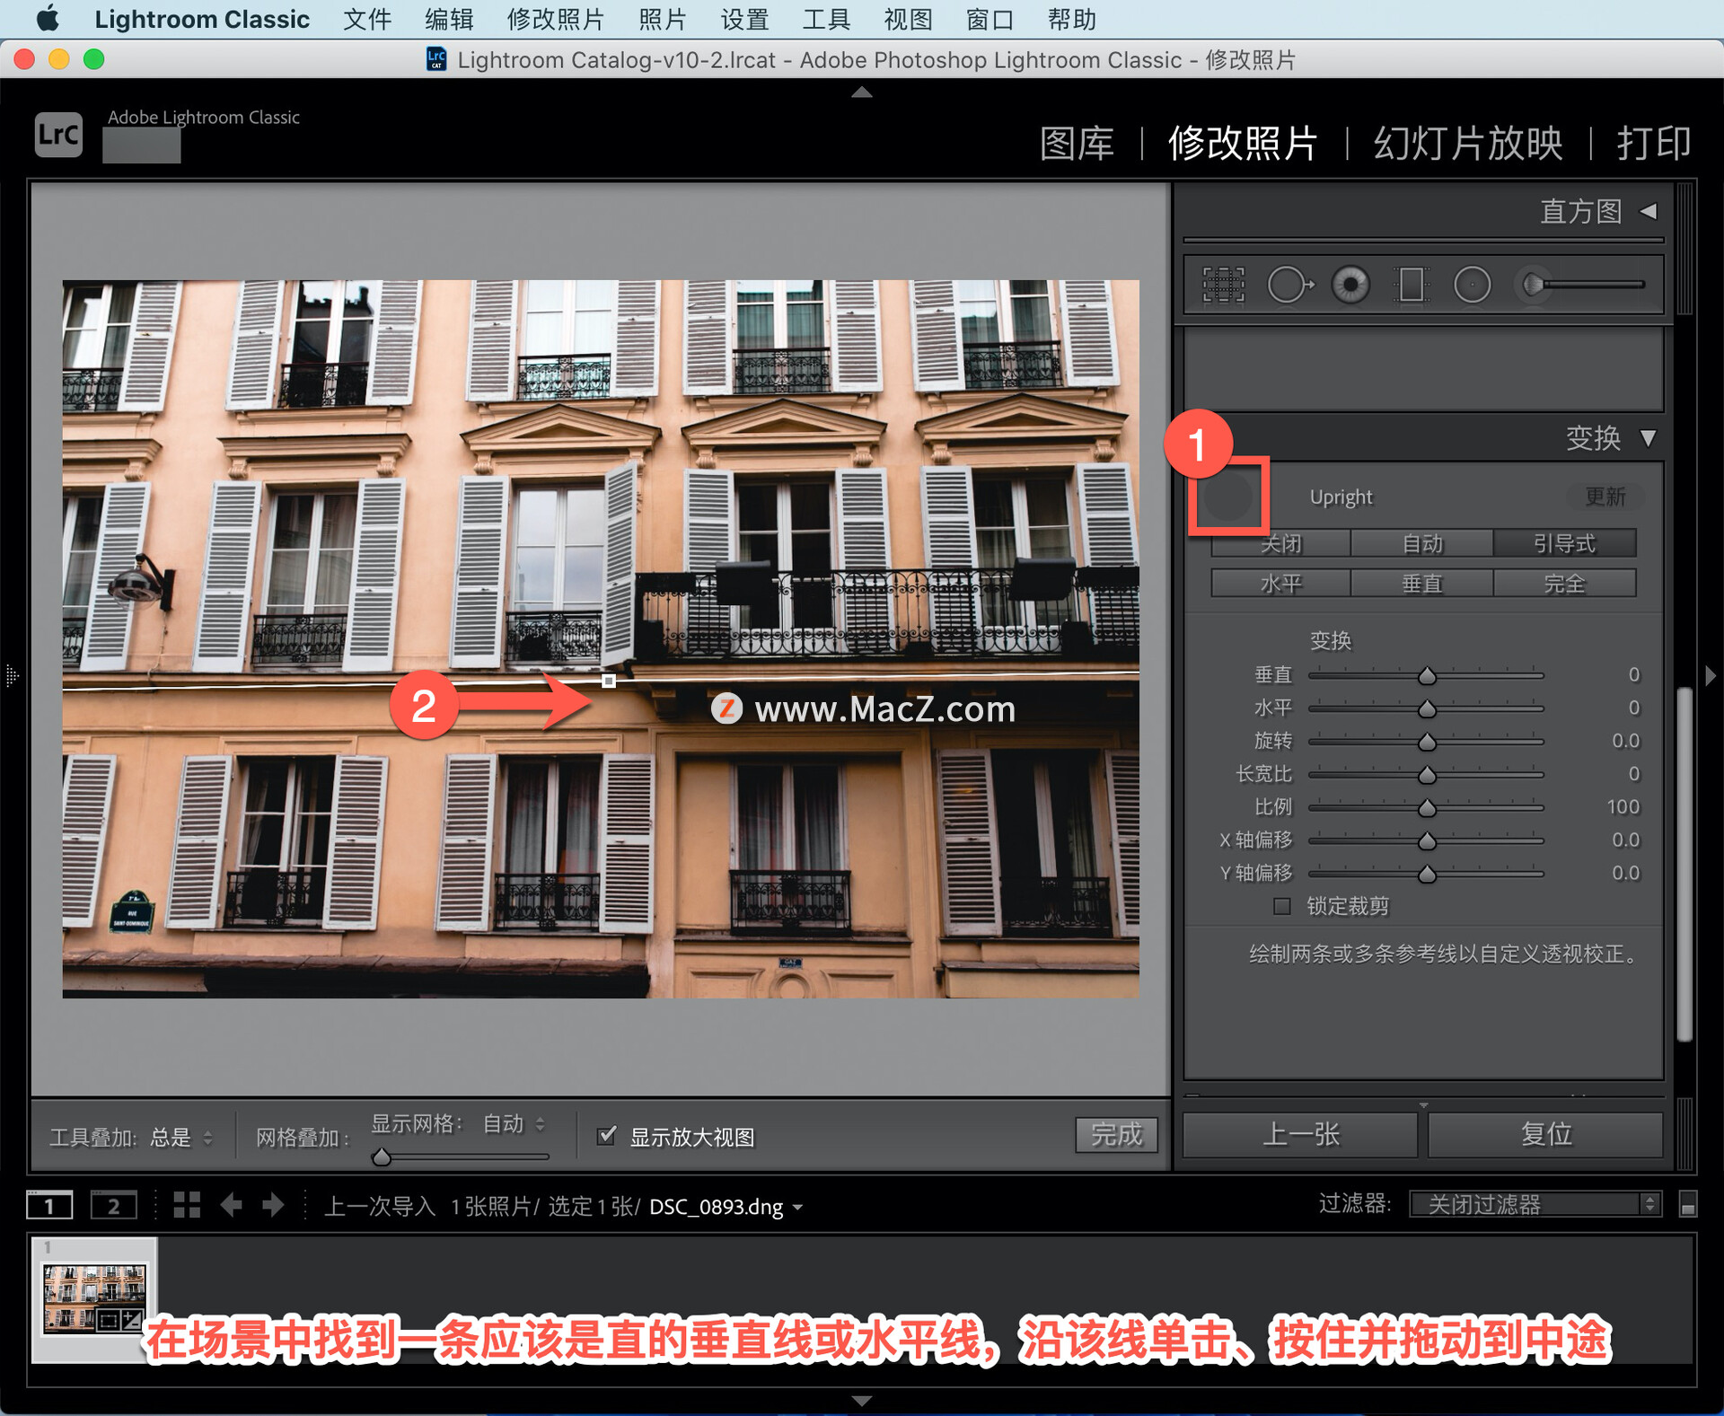This screenshot has width=1724, height=1416.
Task: Select the Red Eye Correction tool
Action: click(1350, 286)
